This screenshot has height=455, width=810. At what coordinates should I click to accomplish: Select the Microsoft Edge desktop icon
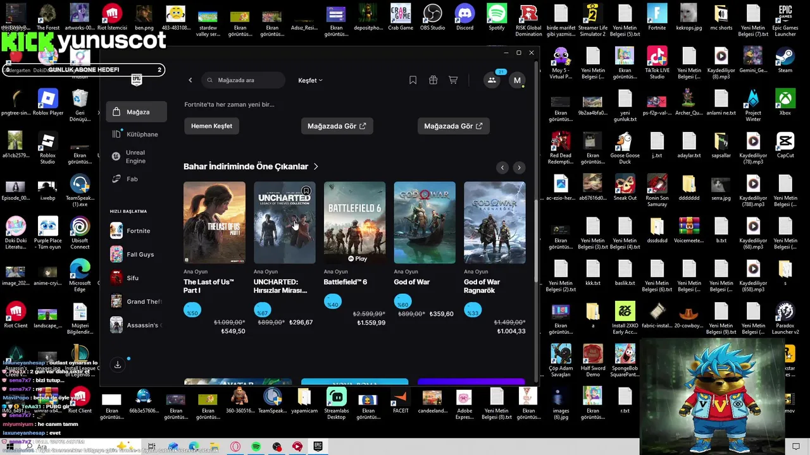(x=80, y=276)
